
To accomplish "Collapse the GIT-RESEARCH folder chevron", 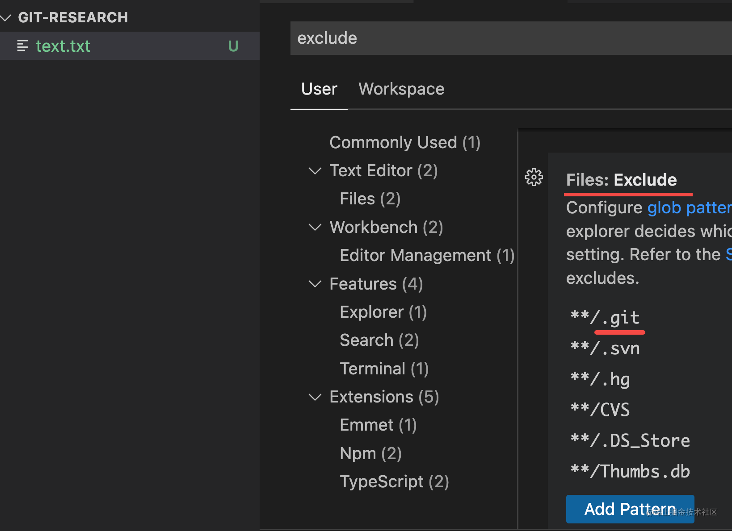I will pos(6,18).
